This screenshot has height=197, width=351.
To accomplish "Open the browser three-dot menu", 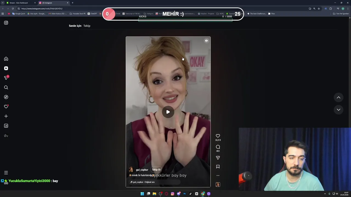I will point(348,8).
